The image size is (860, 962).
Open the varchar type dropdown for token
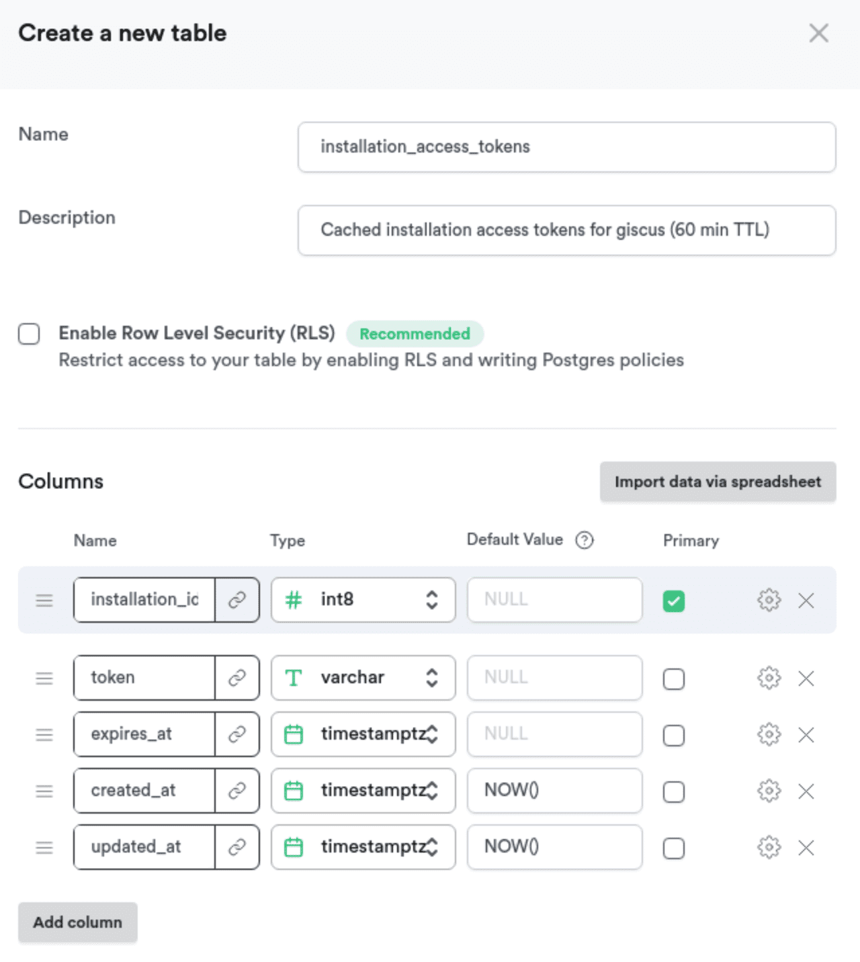363,678
